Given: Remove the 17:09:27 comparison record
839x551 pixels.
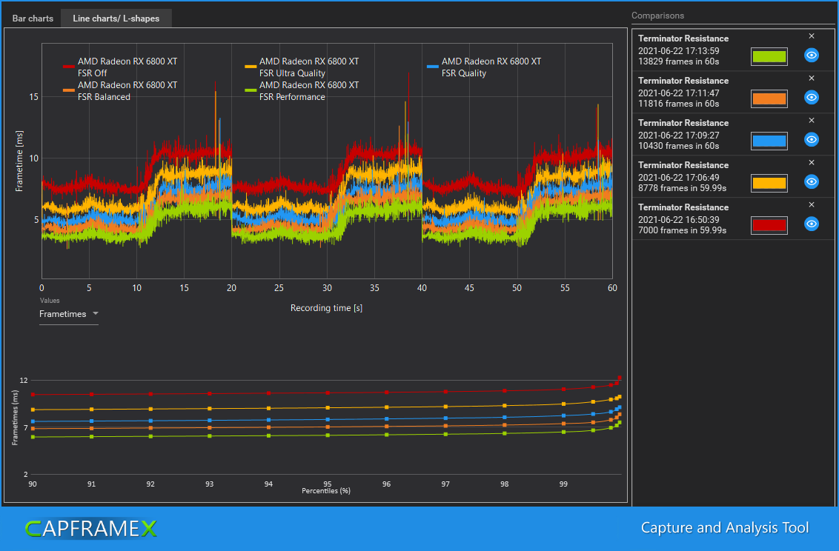Looking at the screenshot, I should (811, 120).
